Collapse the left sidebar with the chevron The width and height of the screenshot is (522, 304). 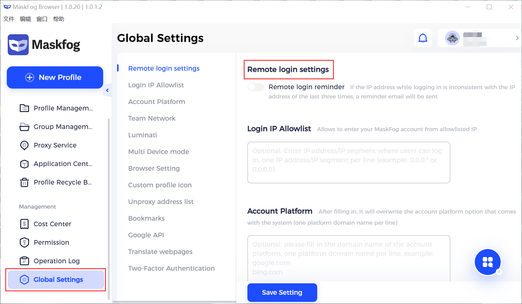tap(107, 90)
